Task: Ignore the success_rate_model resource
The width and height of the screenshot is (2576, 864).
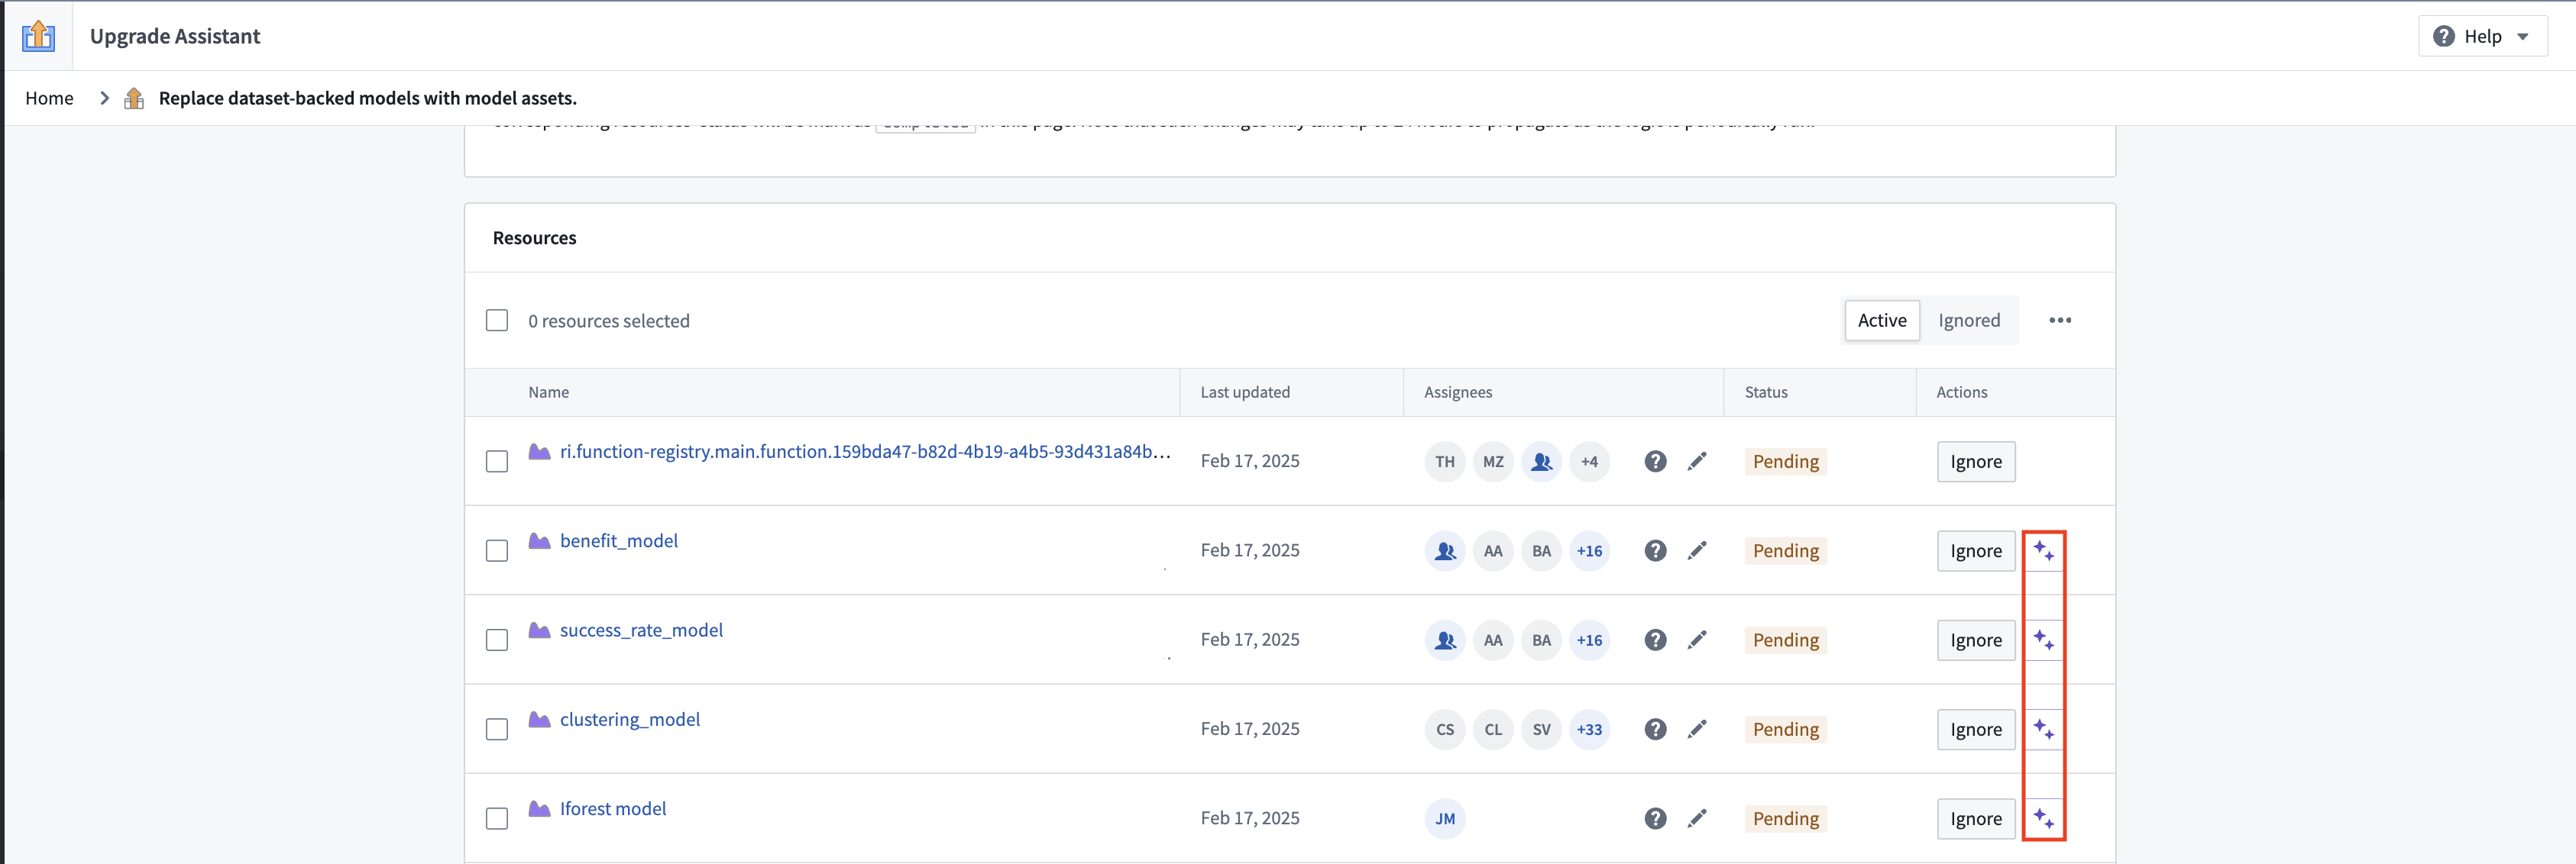Action: click(x=1976, y=640)
